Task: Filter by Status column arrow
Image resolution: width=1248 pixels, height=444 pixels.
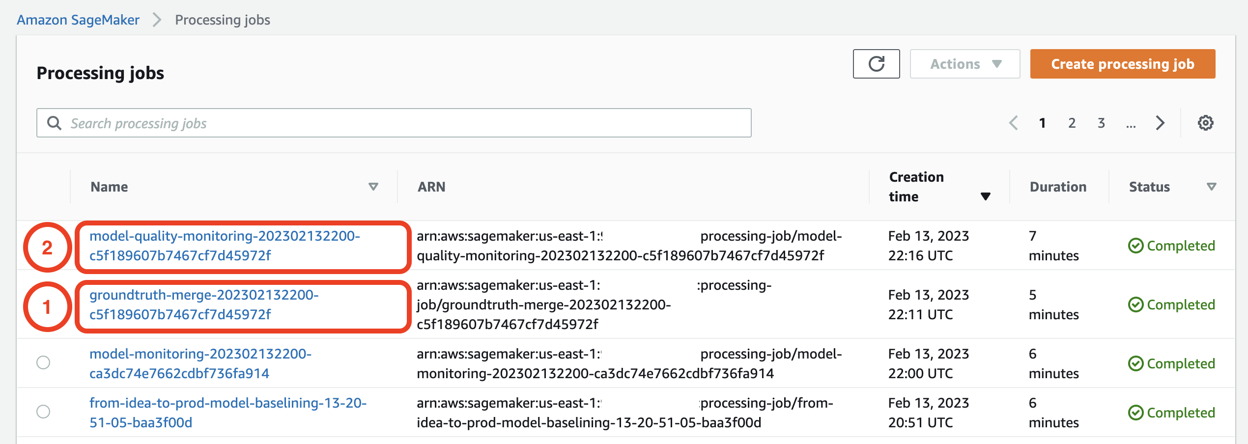Action: point(1211,187)
